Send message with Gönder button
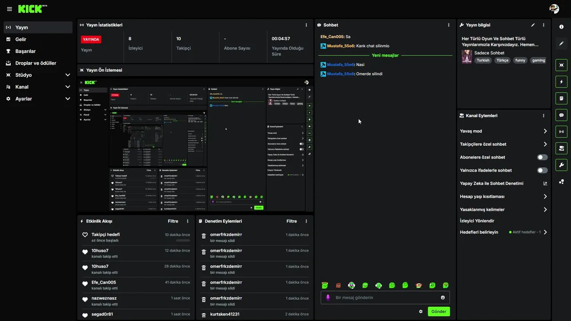 coord(439,312)
